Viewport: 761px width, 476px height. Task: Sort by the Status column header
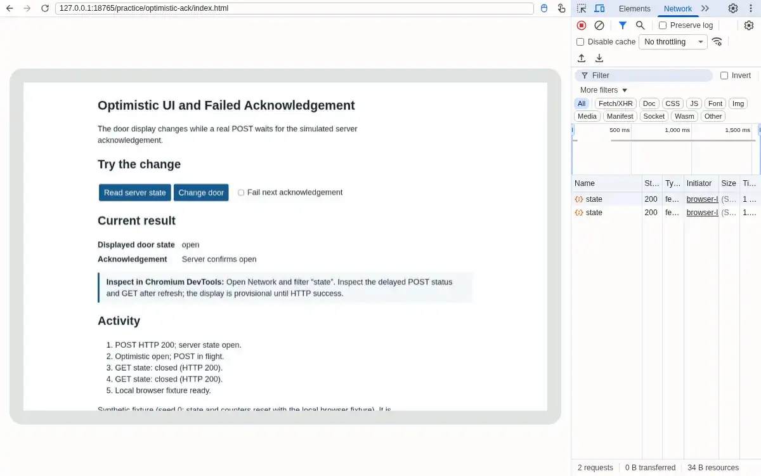pos(652,183)
